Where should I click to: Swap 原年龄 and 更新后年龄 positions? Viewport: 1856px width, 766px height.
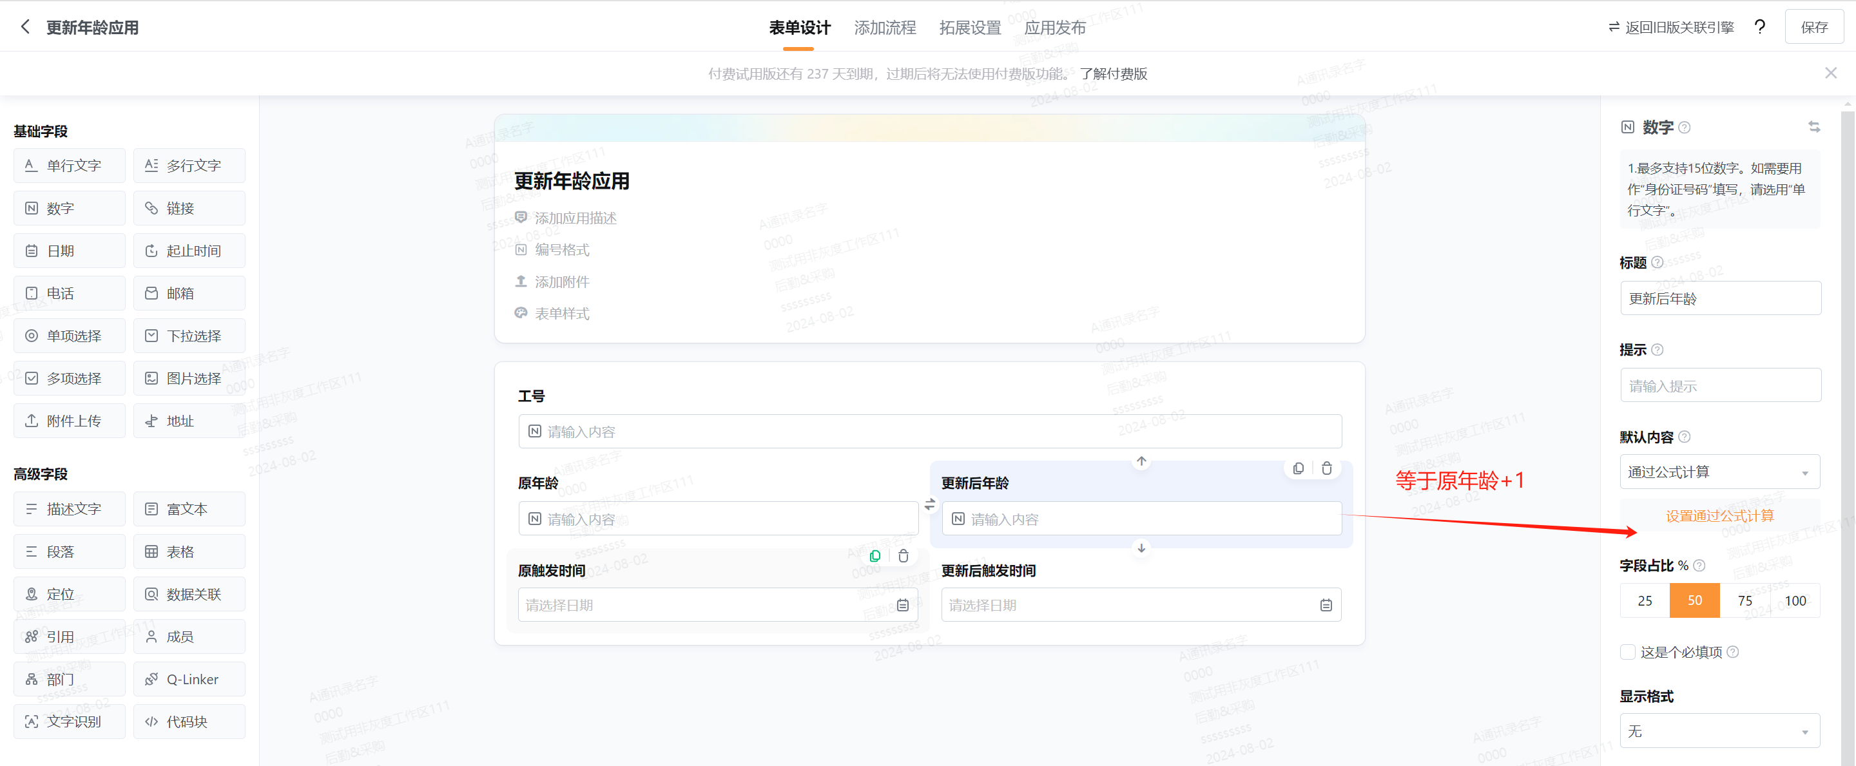tap(929, 504)
